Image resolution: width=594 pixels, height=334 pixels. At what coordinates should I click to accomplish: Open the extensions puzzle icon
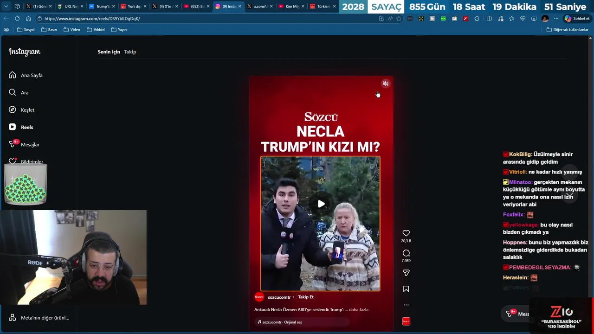[x=477, y=19]
